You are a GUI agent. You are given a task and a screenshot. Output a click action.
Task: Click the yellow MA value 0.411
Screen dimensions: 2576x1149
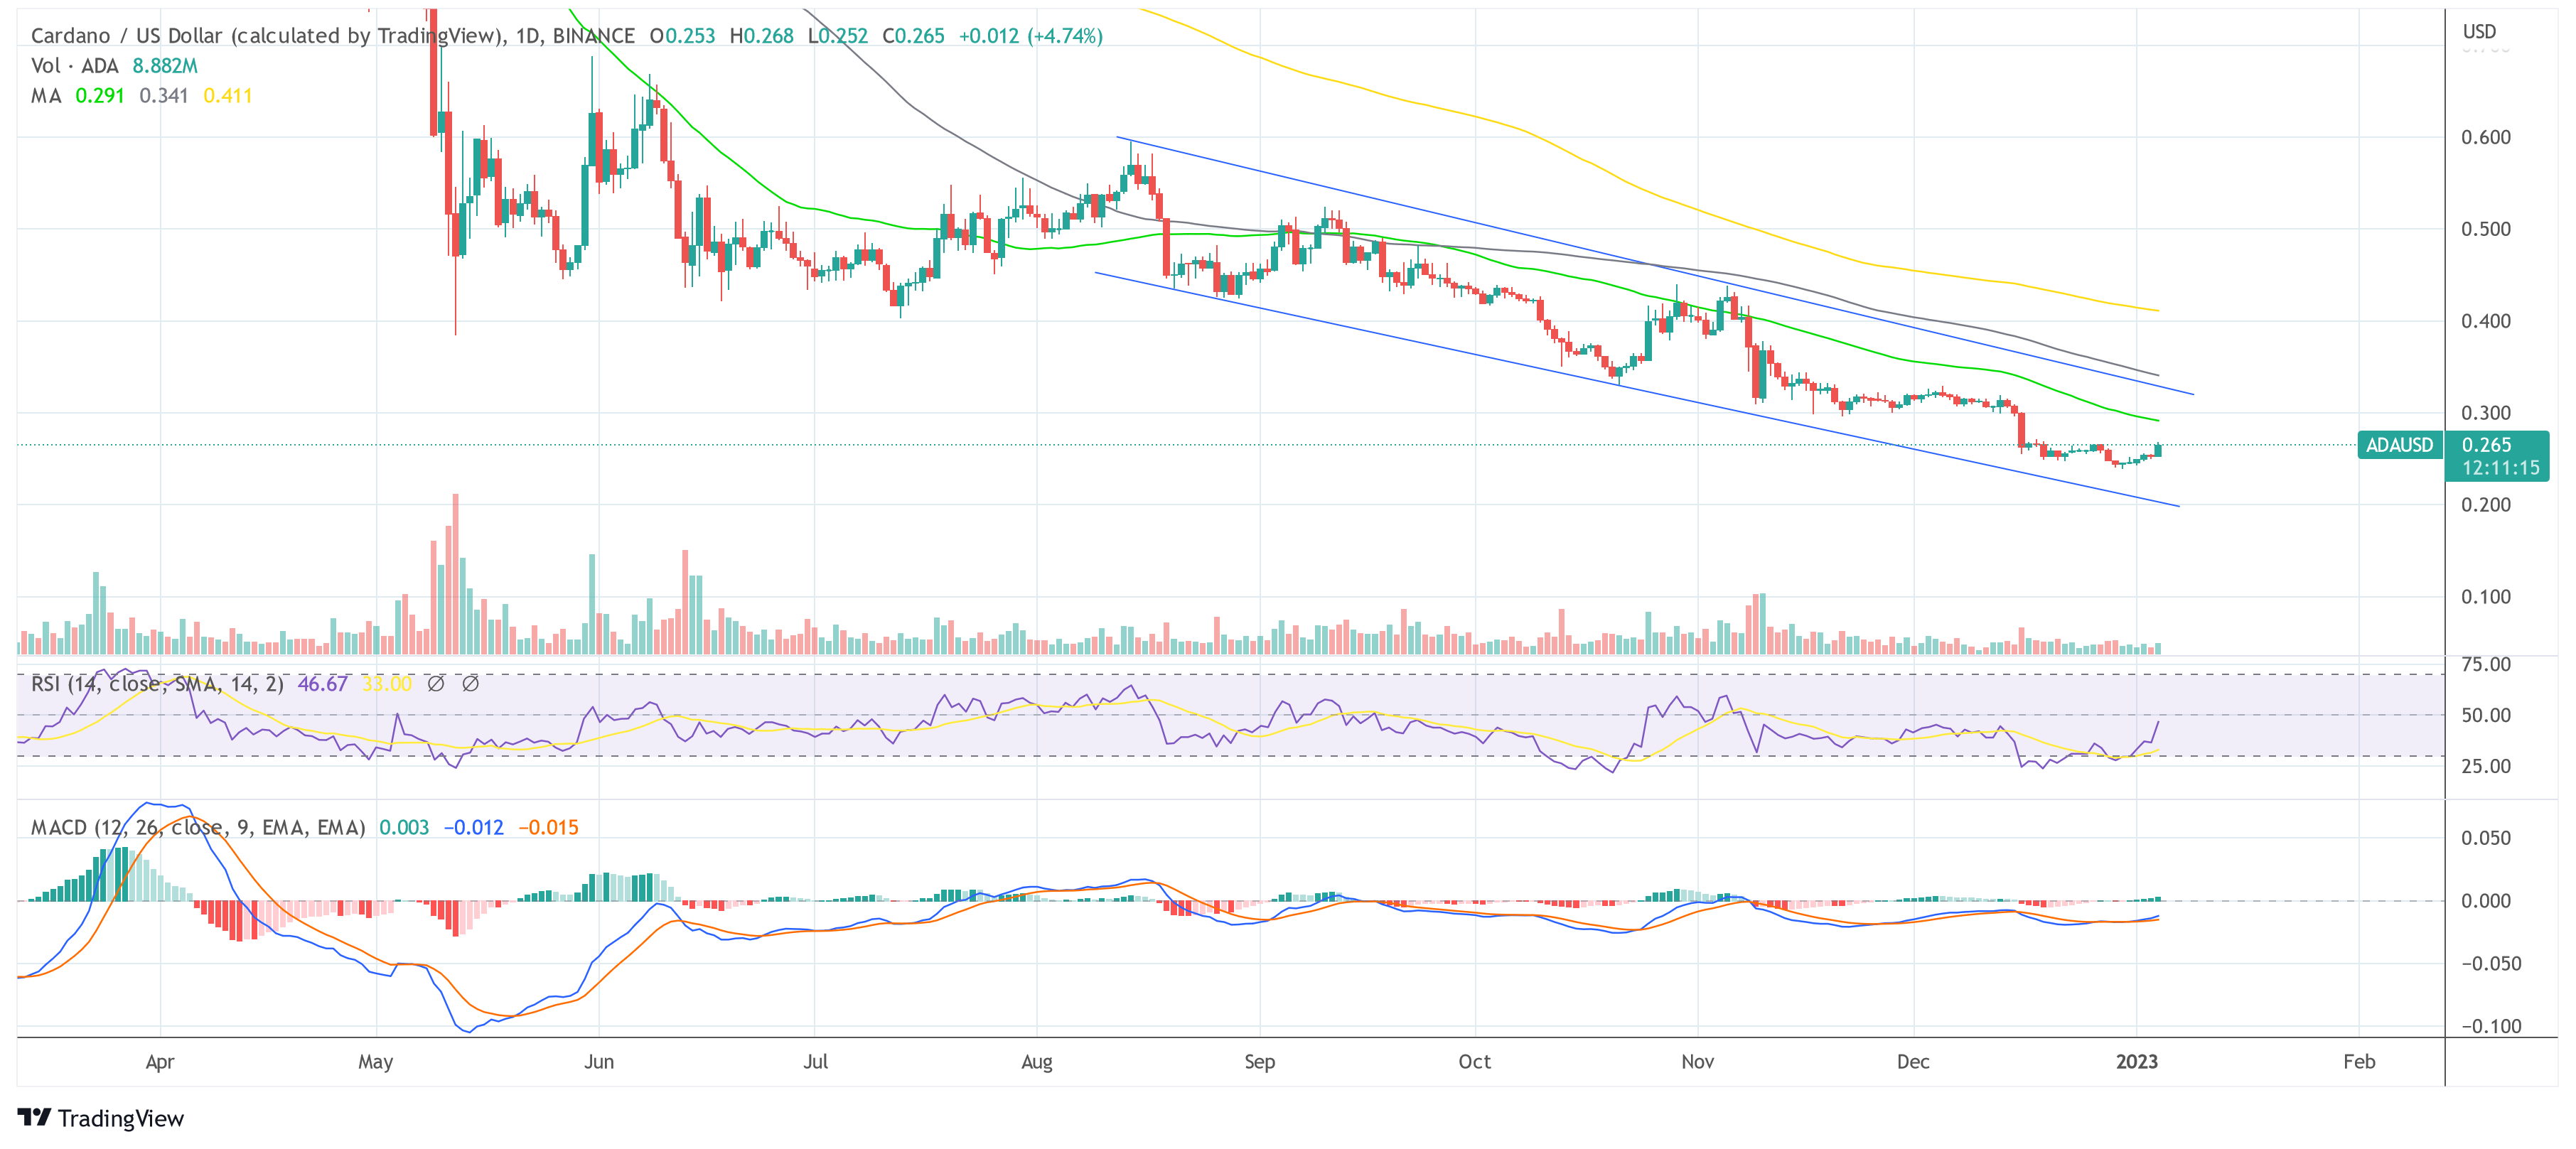228,96
